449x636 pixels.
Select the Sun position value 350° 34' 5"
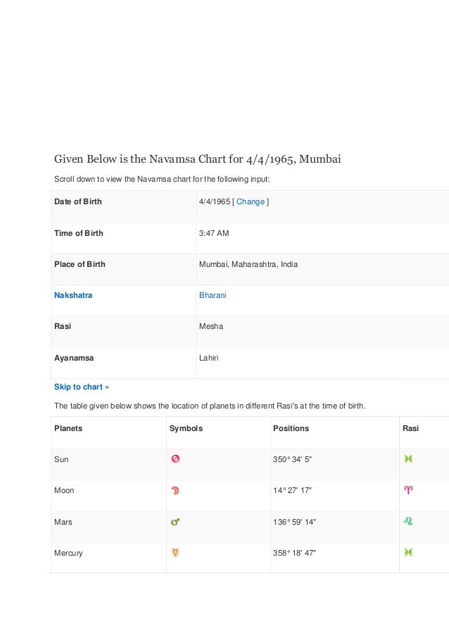click(292, 459)
